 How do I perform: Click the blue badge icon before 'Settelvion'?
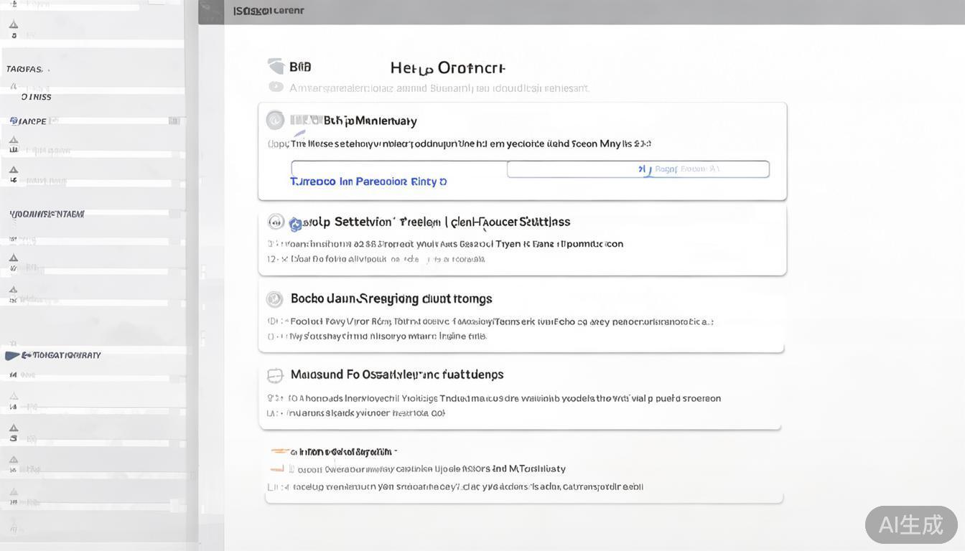coord(295,225)
